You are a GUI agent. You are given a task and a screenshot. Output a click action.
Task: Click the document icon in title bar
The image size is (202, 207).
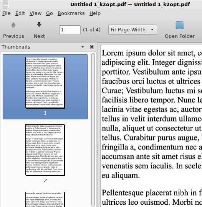pos(6,4)
